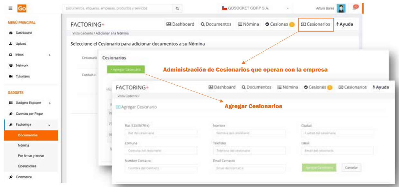Click the Nombre del Contacto field
Image resolution: width=399 pixels, height=187 pixels.
point(161,168)
